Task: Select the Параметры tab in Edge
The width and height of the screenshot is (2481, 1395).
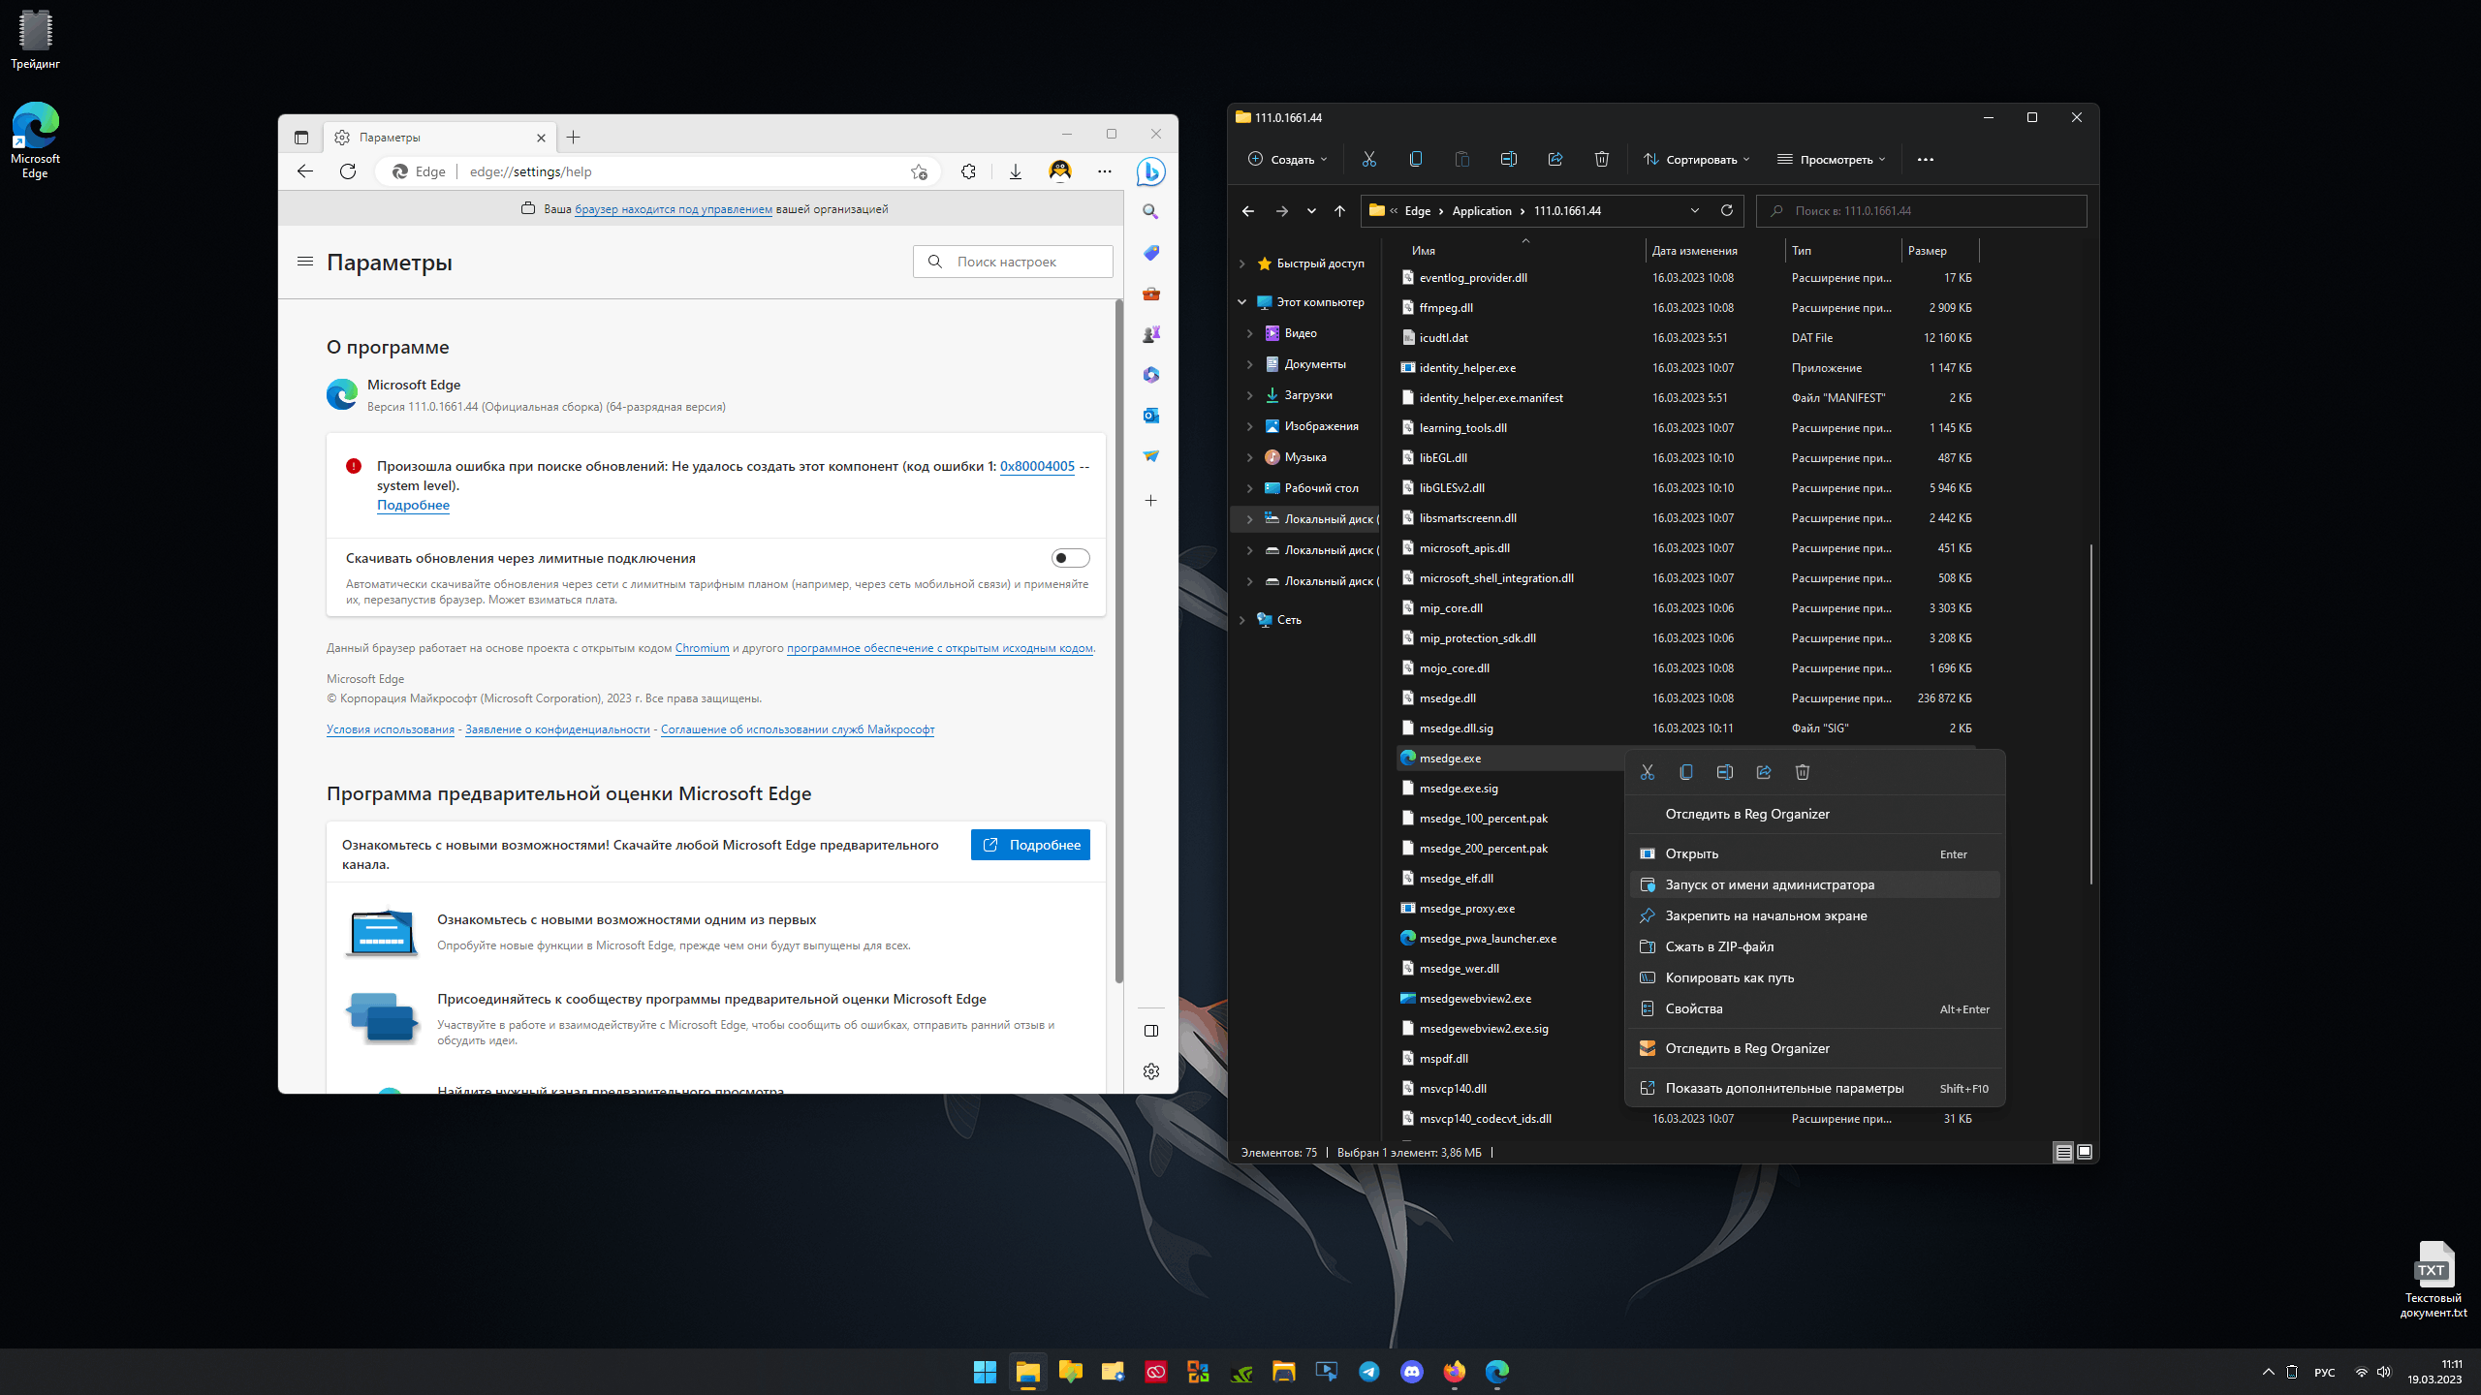Action: 438,138
